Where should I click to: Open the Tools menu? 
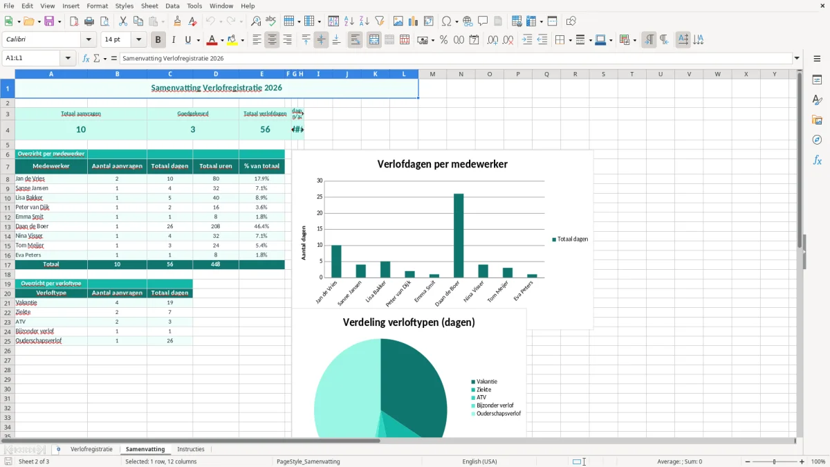point(194,6)
